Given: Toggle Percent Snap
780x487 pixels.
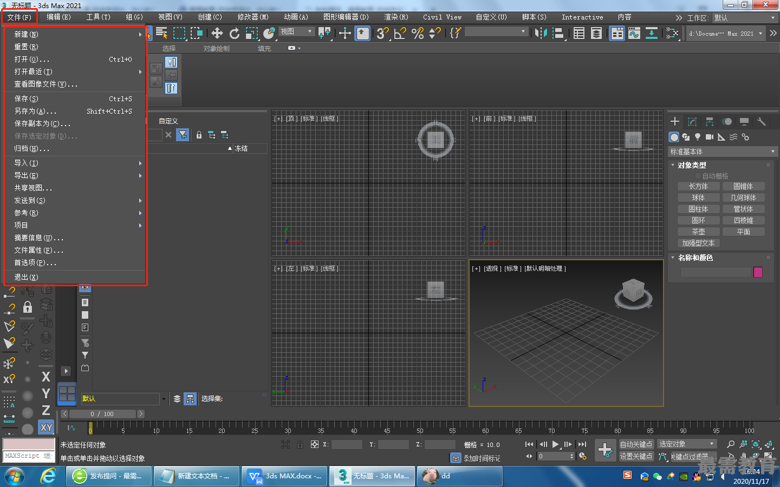Looking at the screenshot, I should coord(418,34).
